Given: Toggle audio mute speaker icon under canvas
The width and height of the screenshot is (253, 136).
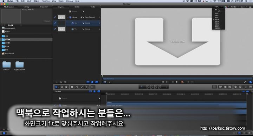Looking at the screenshot, I should (110, 82).
